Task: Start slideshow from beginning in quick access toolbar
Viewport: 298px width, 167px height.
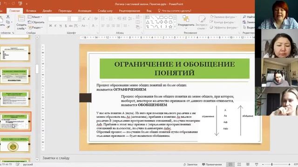Action: click(x=20, y=4)
